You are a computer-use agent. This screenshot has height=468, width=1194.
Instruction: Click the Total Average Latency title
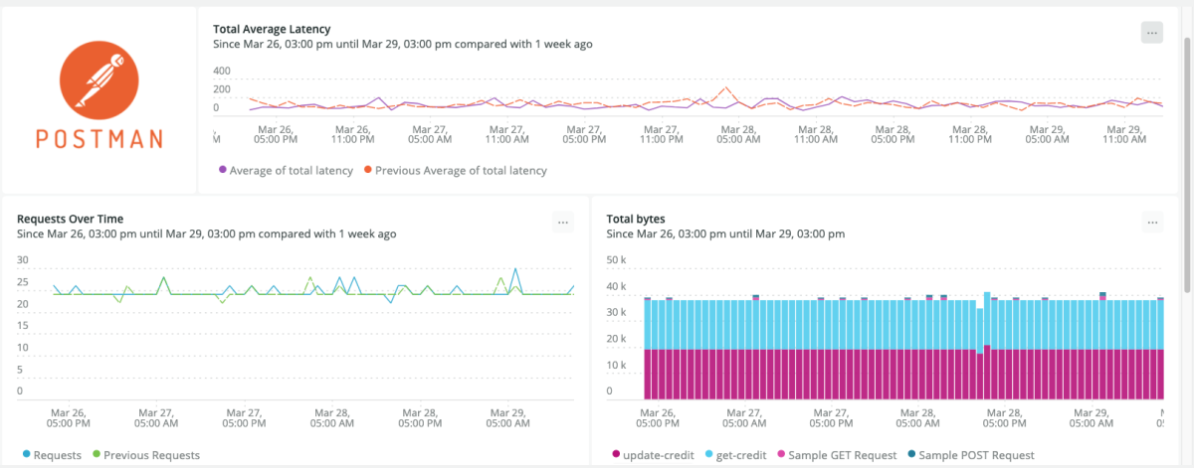coord(272,30)
